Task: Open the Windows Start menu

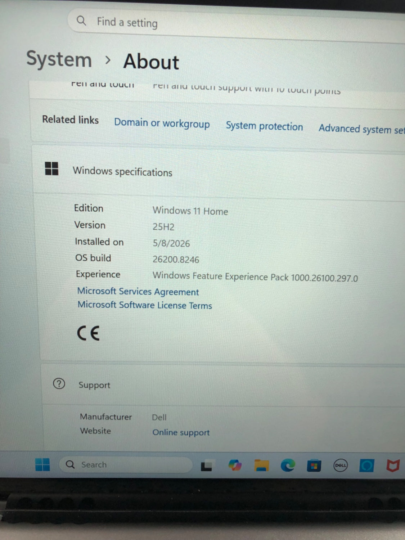Action: click(x=42, y=464)
